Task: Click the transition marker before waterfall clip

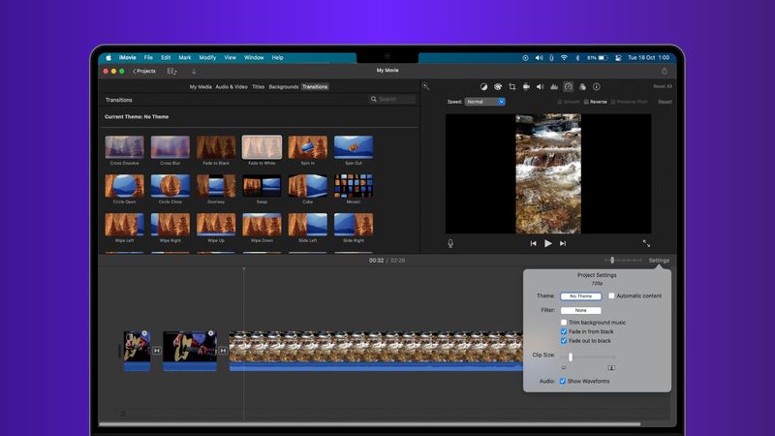Action: pos(223,351)
